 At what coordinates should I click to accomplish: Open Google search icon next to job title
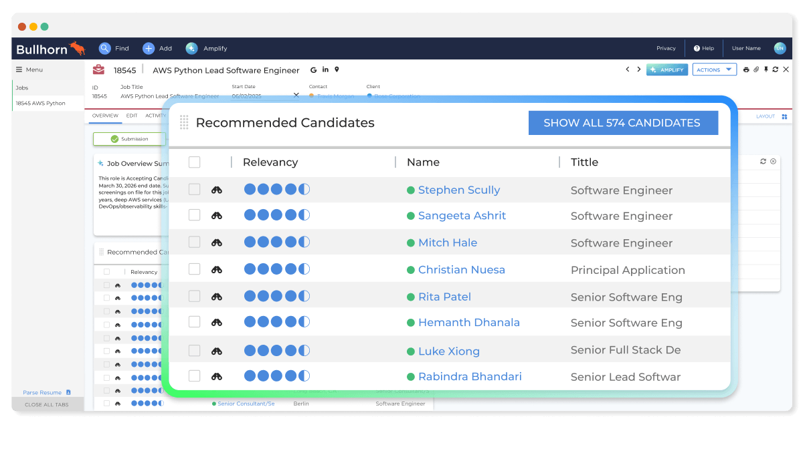click(x=313, y=69)
